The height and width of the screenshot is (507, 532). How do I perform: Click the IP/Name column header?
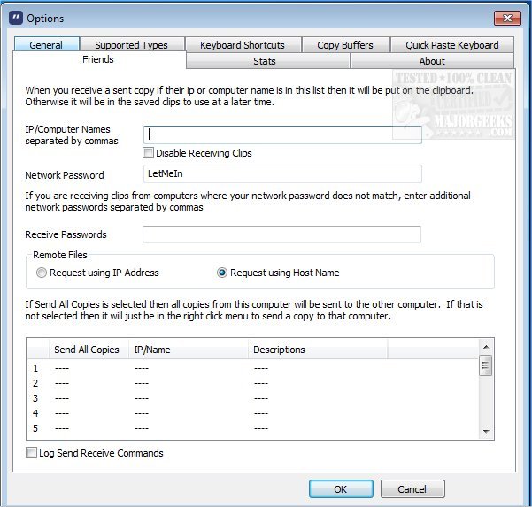[188, 350]
